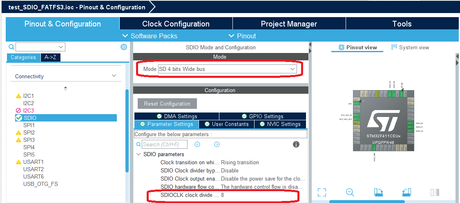The image size is (460, 203).
Task: Click the STM32F411CEUx chip graphic
Action: pos(384,121)
